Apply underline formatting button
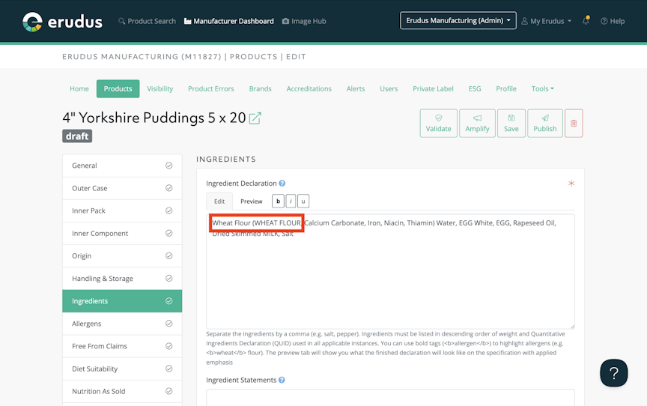Image resolution: width=647 pixels, height=406 pixels. tap(303, 202)
